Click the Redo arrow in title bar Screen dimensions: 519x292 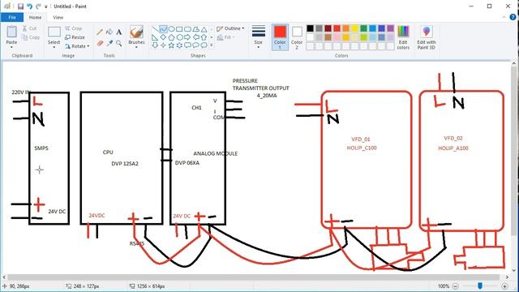tap(38, 6)
